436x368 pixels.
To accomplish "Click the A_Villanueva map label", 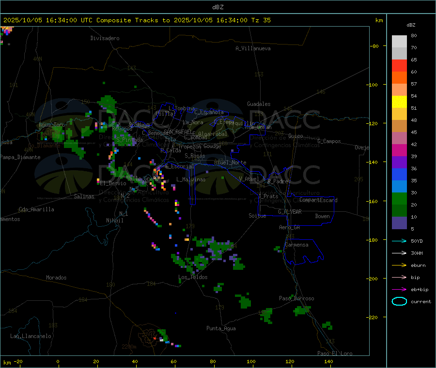I will [x=253, y=48].
